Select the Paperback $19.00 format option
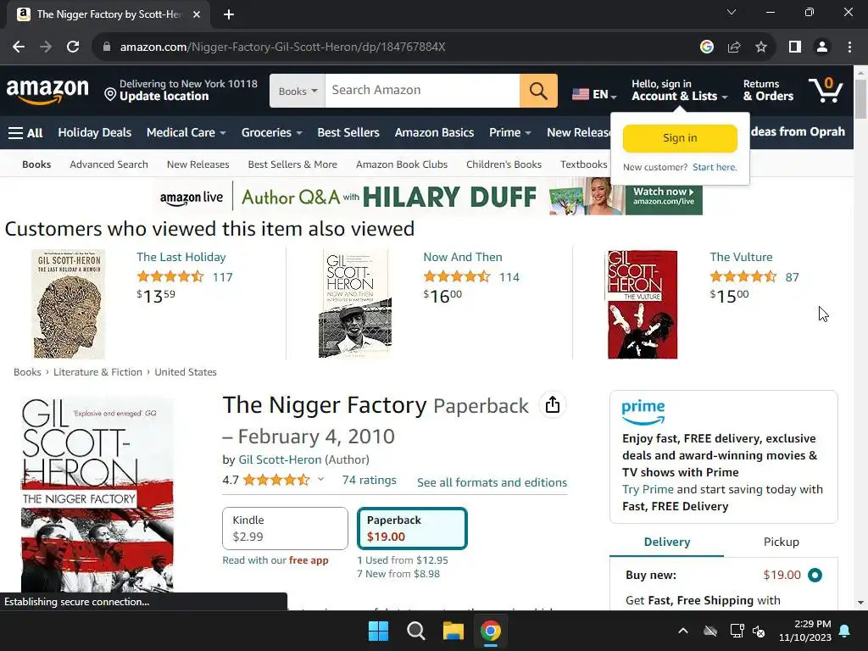The height and width of the screenshot is (651, 868). pos(413,528)
